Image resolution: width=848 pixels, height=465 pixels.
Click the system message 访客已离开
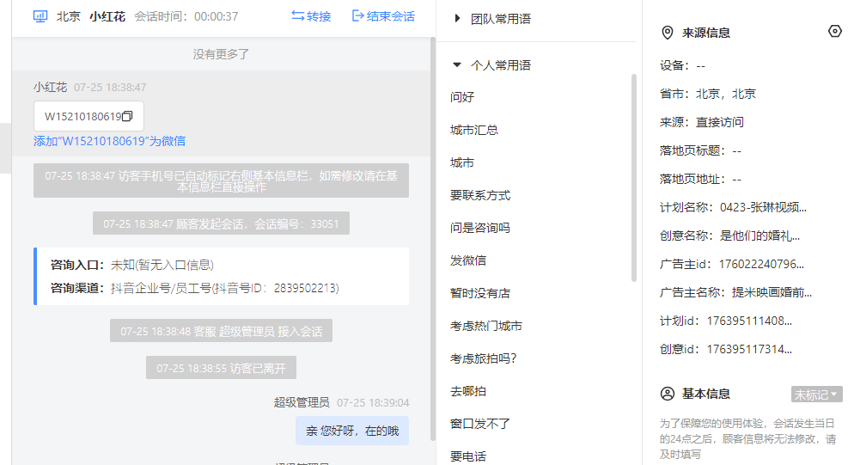pyautogui.click(x=221, y=368)
